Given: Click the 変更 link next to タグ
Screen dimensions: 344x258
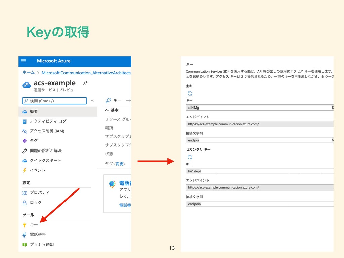Looking at the screenshot, I should click(x=120, y=164).
